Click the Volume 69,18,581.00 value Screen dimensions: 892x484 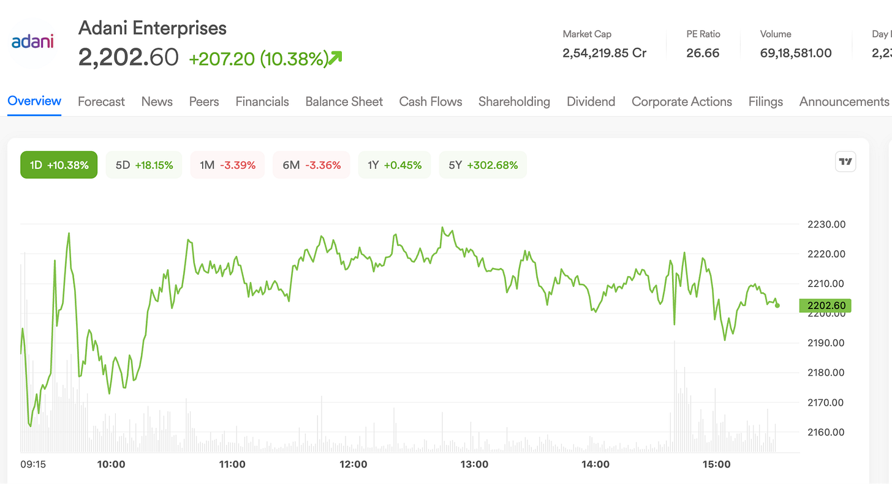click(796, 53)
